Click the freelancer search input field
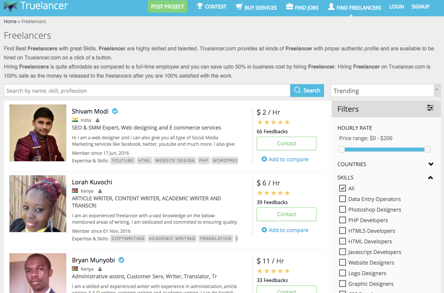Image resolution: width=444 pixels, height=293 pixels. 147,90
